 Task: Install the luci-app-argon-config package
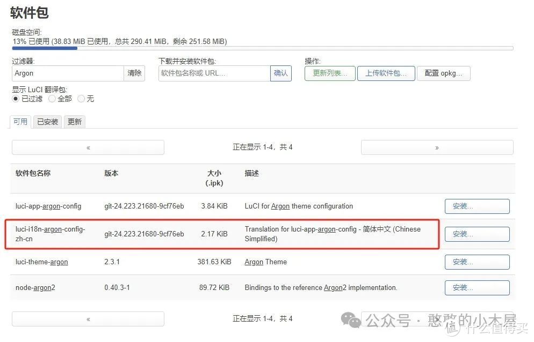(477, 206)
